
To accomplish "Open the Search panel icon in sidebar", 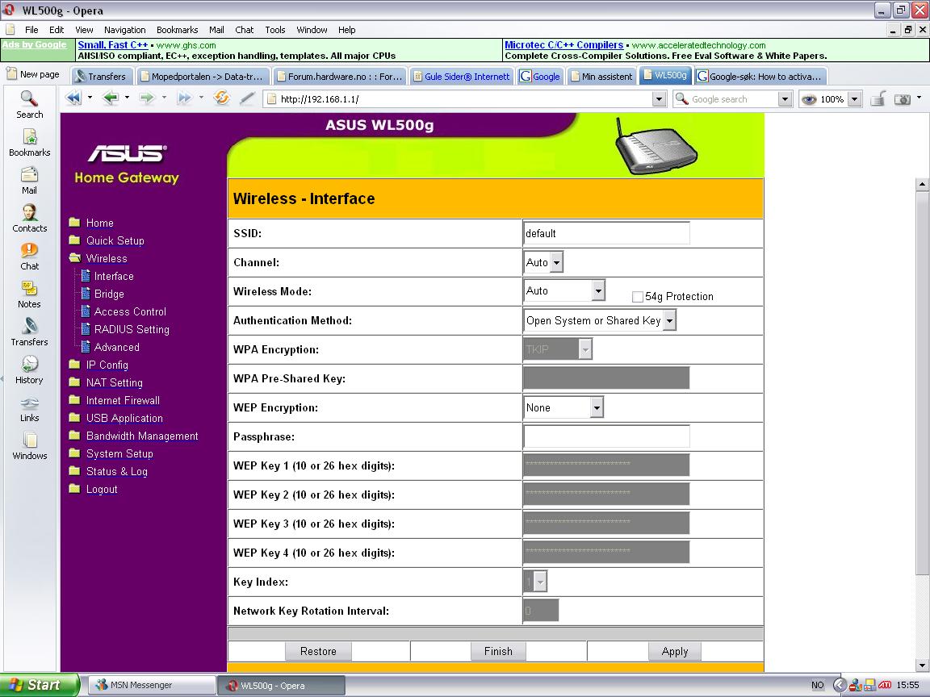I will coord(29,104).
